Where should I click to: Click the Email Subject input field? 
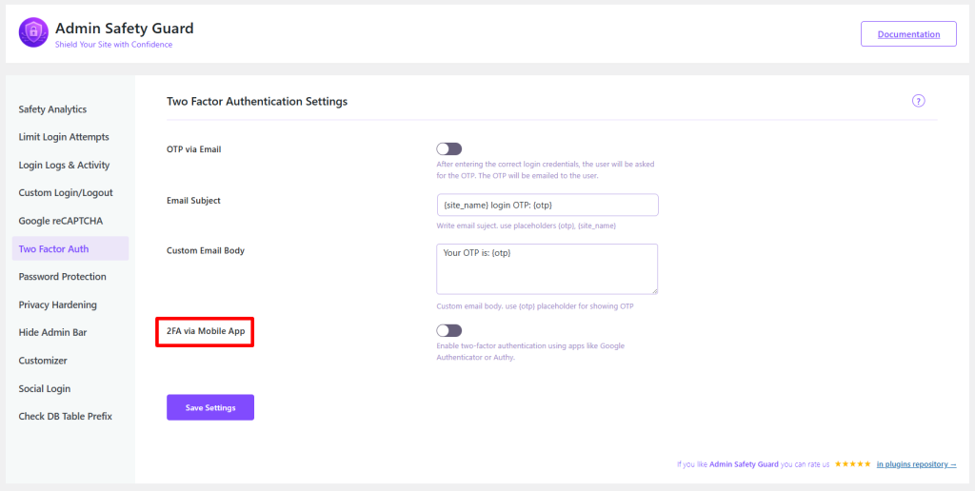(547, 206)
